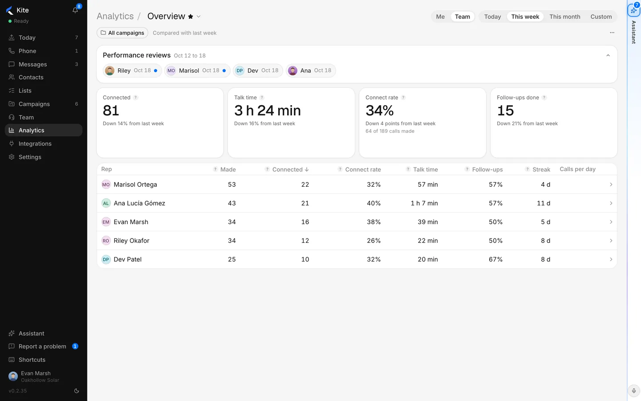Click help icon next to Streak column
Viewport: 641px width, 401px height.
click(x=527, y=169)
